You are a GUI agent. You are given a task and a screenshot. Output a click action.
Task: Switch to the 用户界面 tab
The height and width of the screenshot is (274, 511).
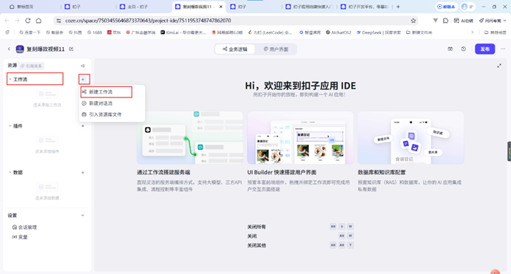276,49
